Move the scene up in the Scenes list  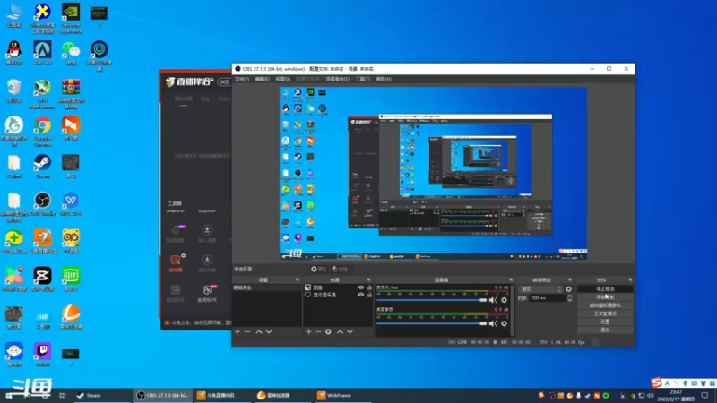(259, 331)
